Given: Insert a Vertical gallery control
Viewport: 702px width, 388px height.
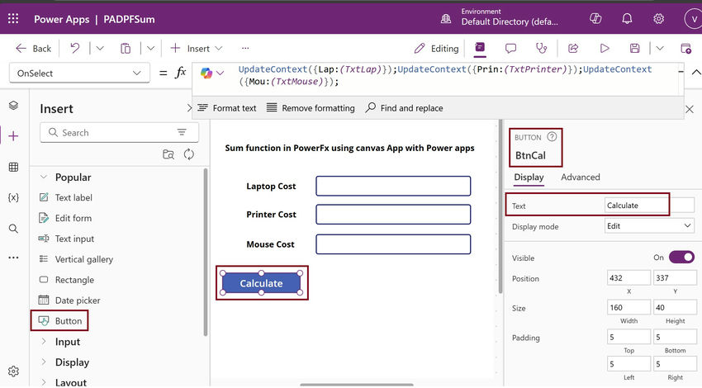Looking at the screenshot, I should pyautogui.click(x=76, y=259).
